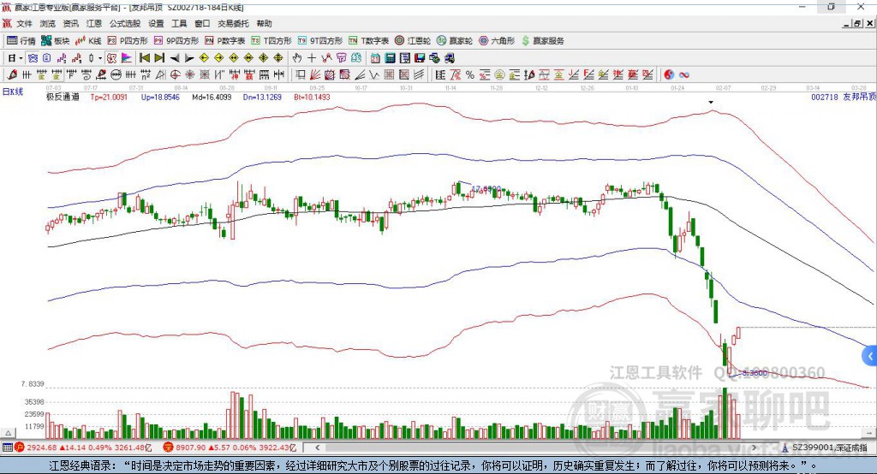This screenshot has width=877, height=474.
Task: Select the percent % tool
Action: [x=470, y=74]
